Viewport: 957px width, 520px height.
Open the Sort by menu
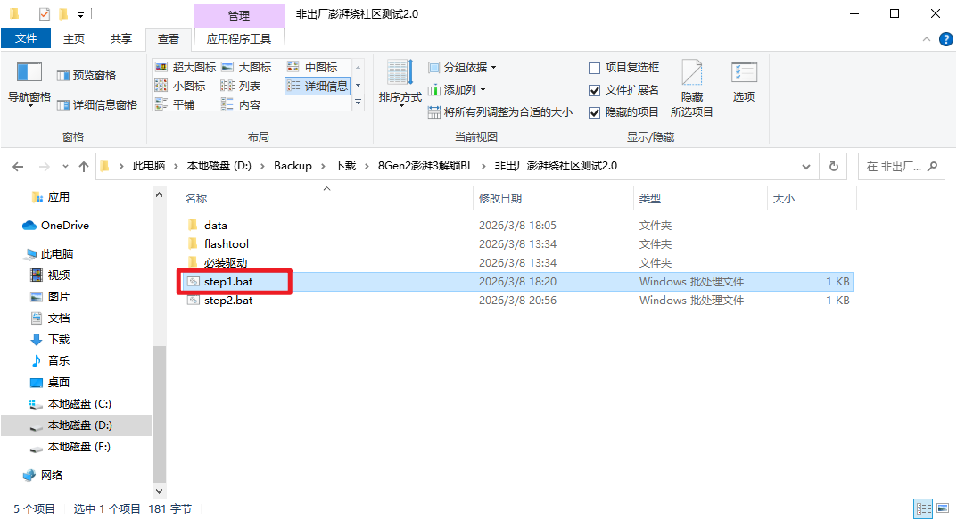400,84
